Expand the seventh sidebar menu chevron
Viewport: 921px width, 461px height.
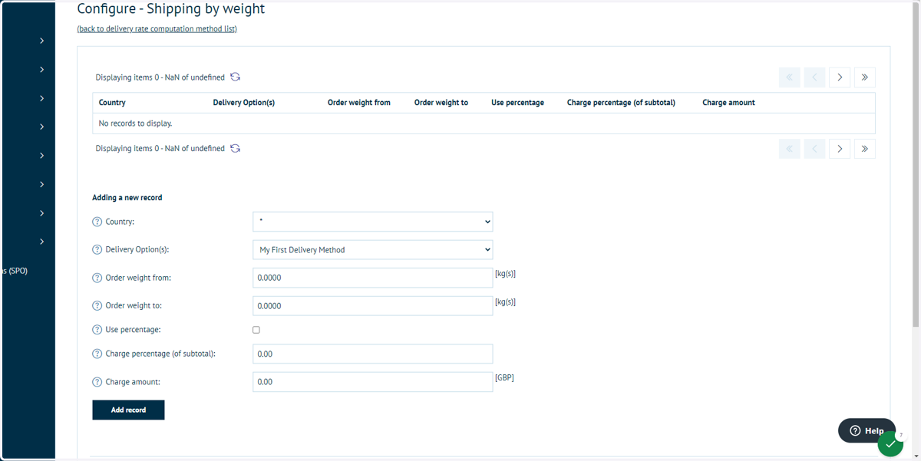[42, 213]
